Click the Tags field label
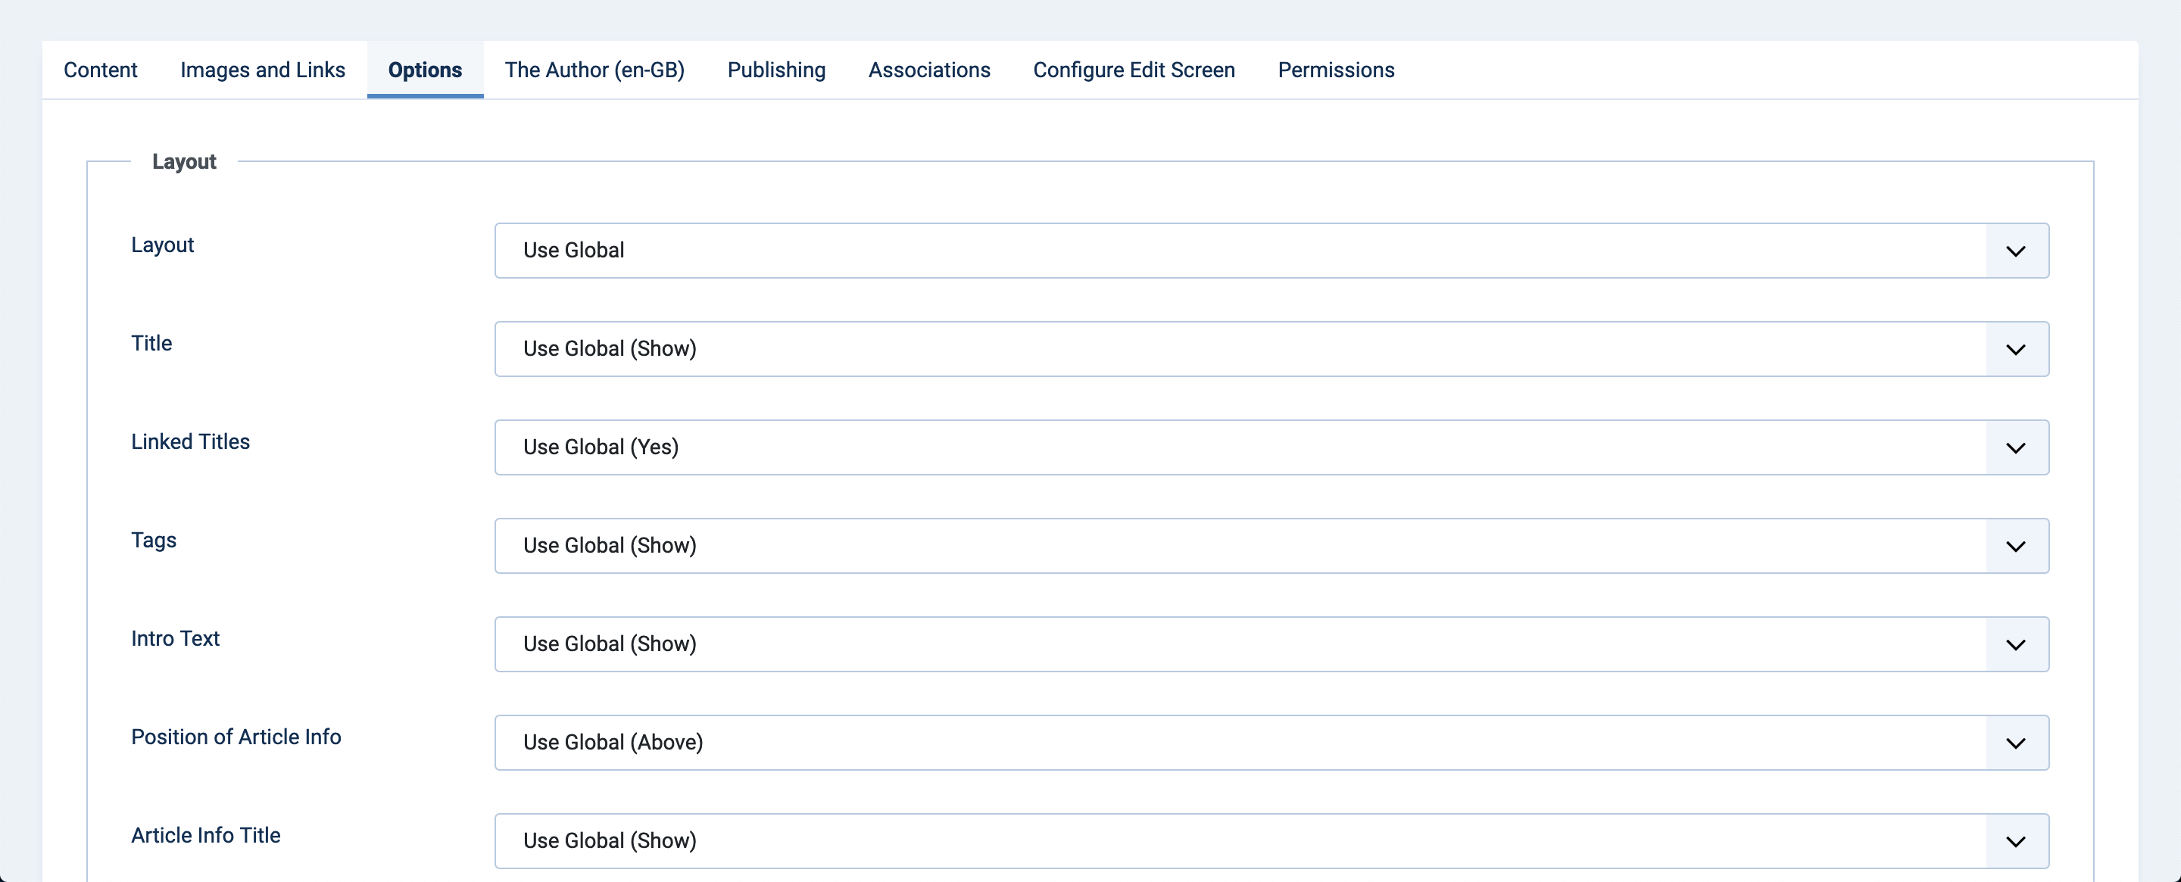2181x882 pixels. [154, 540]
